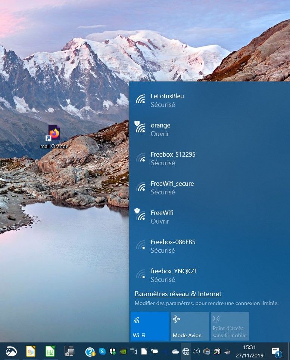Expand the FreeWifi_secure network entry
The height and width of the screenshot is (360, 290).
172,188
